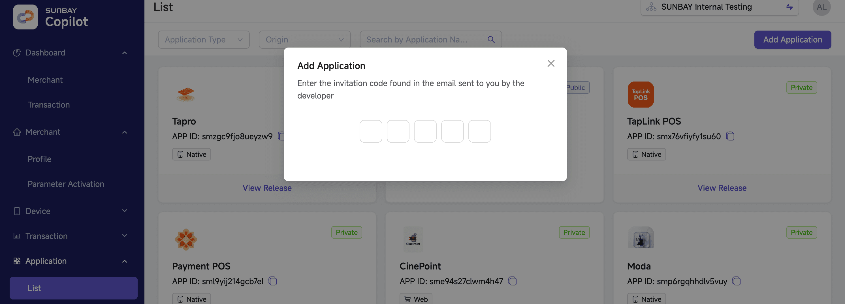This screenshot has width=845, height=304.
Task: Expand the Transaction sidebar section
Action: (x=125, y=236)
